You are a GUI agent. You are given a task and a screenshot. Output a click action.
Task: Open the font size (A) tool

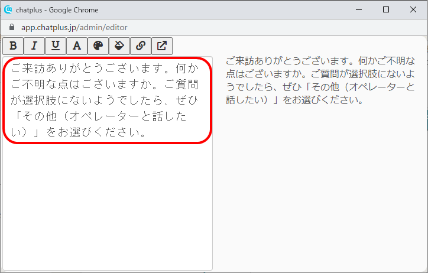(77, 46)
